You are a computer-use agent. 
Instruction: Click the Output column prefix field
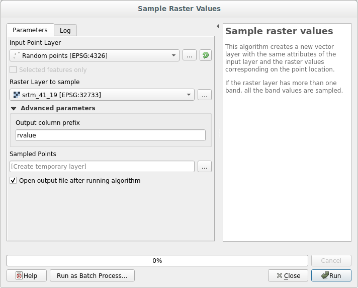111,135
